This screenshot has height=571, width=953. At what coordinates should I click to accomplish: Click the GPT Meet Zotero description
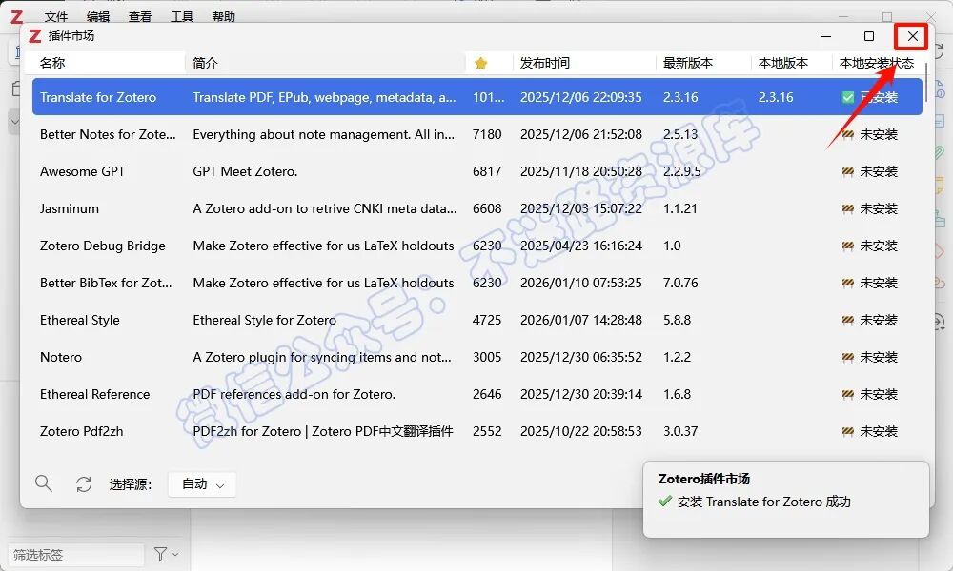click(245, 171)
